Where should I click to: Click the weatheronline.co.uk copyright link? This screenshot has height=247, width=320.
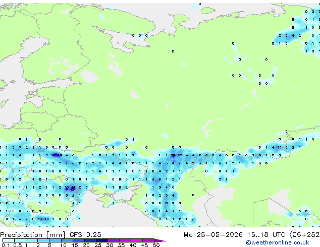coord(278,242)
